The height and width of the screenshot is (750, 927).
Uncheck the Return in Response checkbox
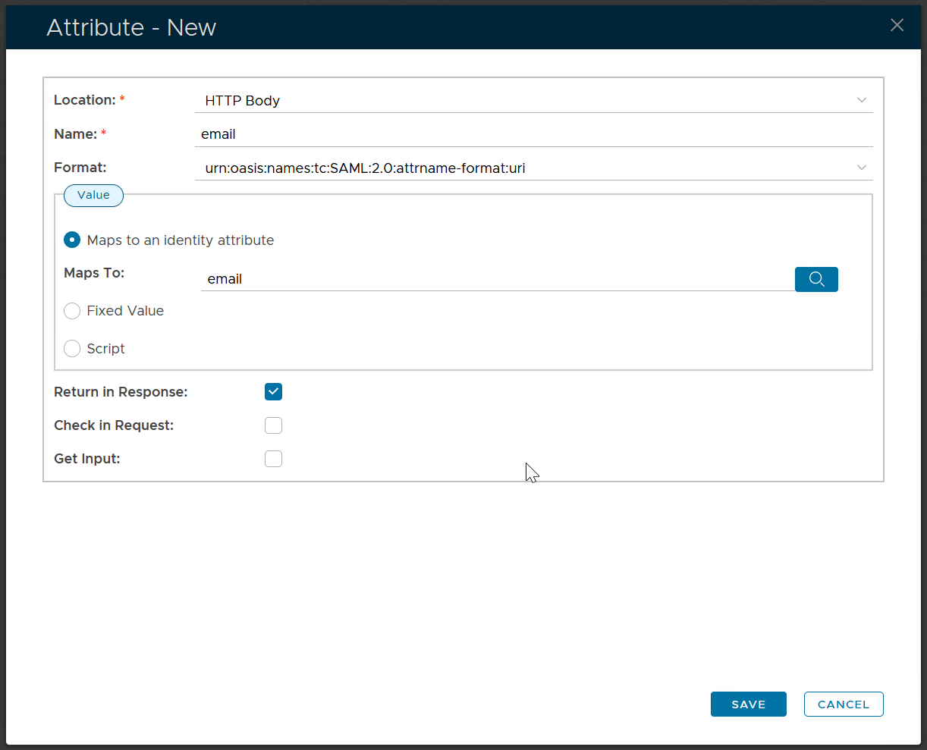click(273, 392)
